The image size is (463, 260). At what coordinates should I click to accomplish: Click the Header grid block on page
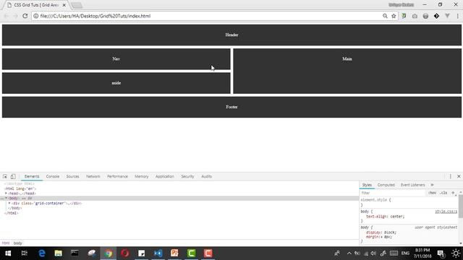231,35
